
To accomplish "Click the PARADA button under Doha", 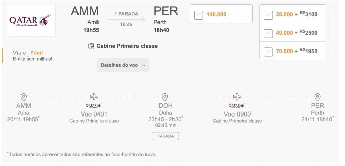I will (x=166, y=136).
